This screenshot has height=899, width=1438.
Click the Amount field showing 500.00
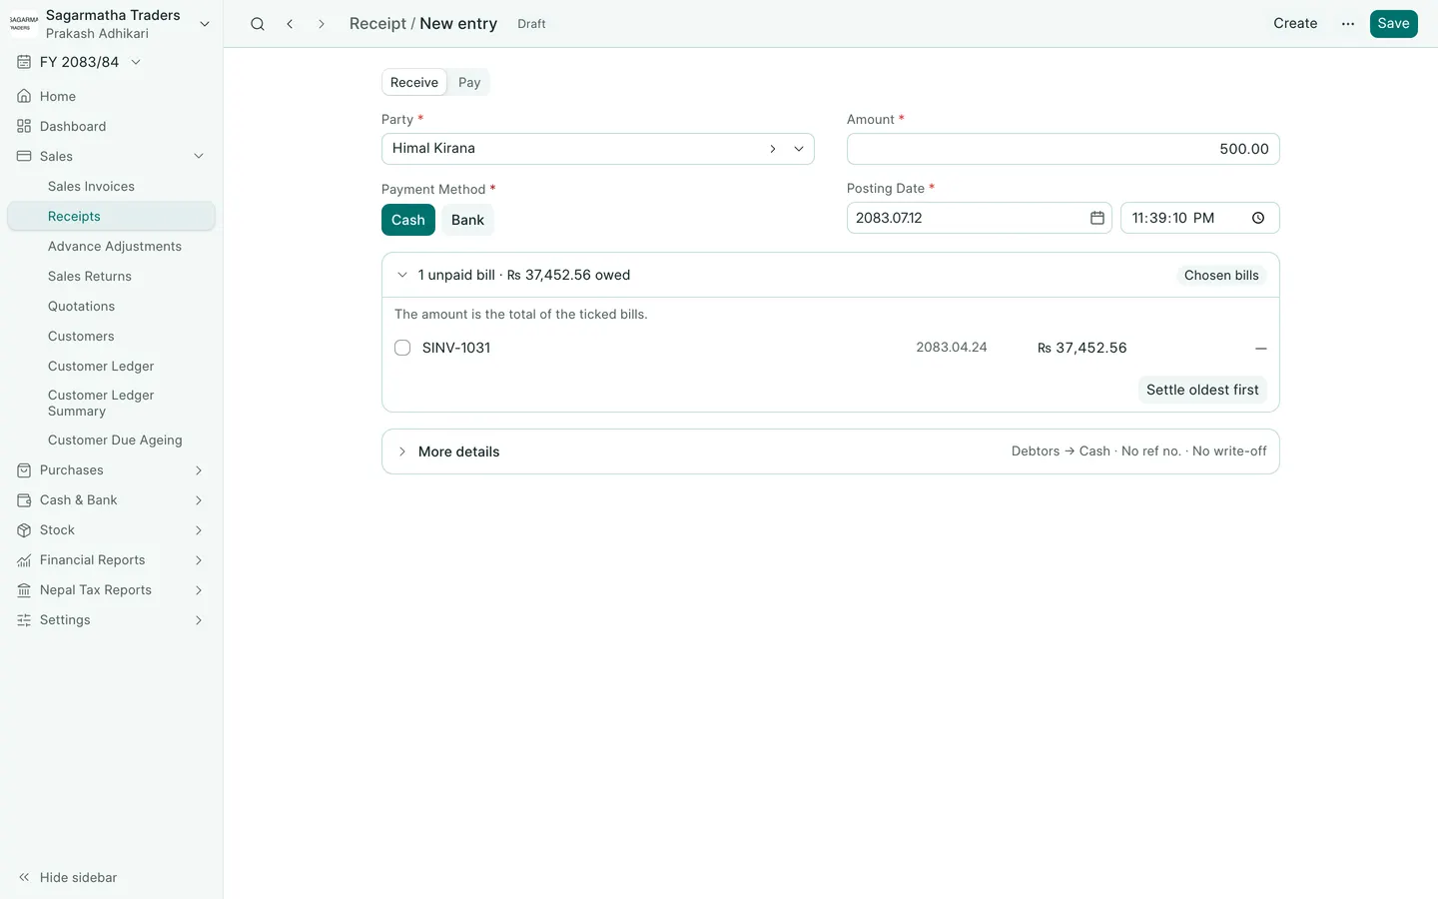tap(1063, 149)
